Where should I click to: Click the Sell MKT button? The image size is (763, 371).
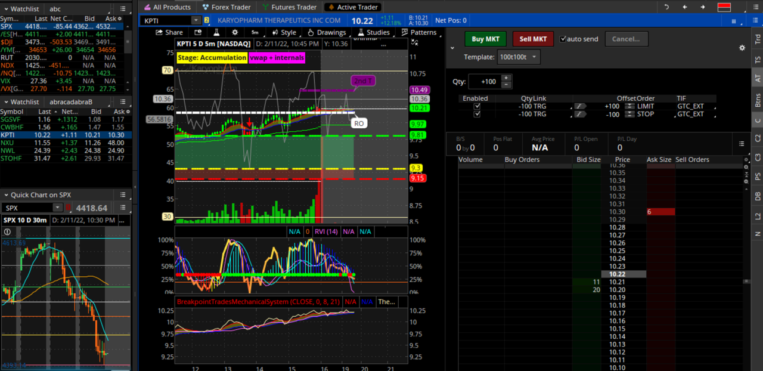point(533,39)
